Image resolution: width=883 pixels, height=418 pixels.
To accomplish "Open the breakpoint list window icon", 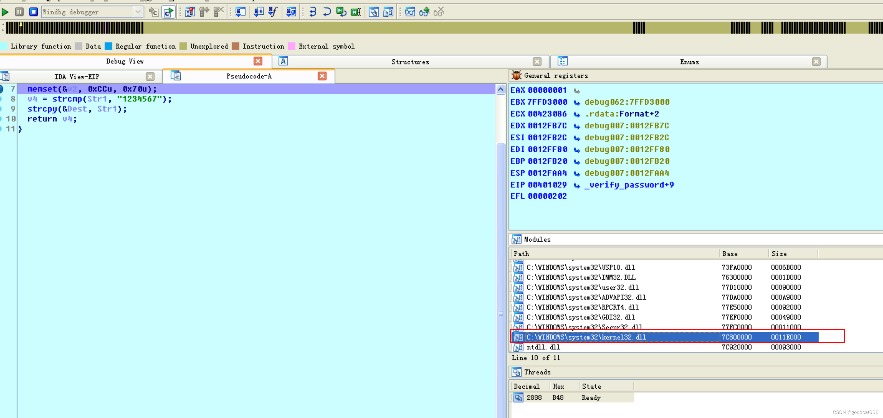I will 190,12.
